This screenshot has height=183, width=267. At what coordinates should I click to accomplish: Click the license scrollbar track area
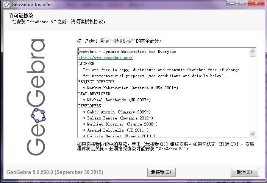coord(253,94)
